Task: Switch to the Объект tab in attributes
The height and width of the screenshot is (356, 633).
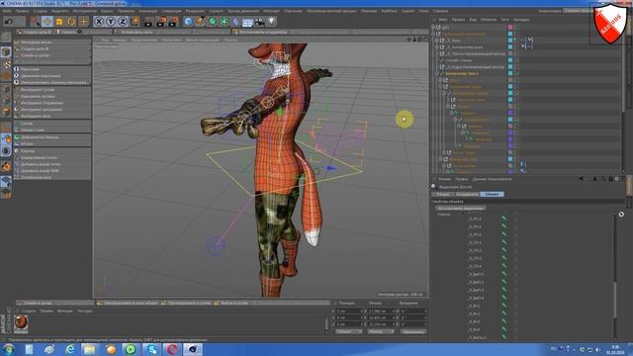Action: pyautogui.click(x=492, y=194)
